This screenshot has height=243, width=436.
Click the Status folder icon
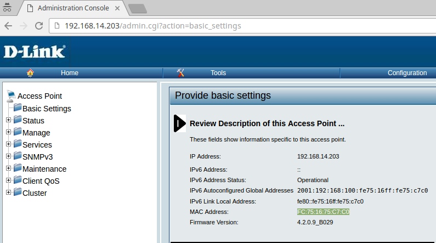click(17, 120)
